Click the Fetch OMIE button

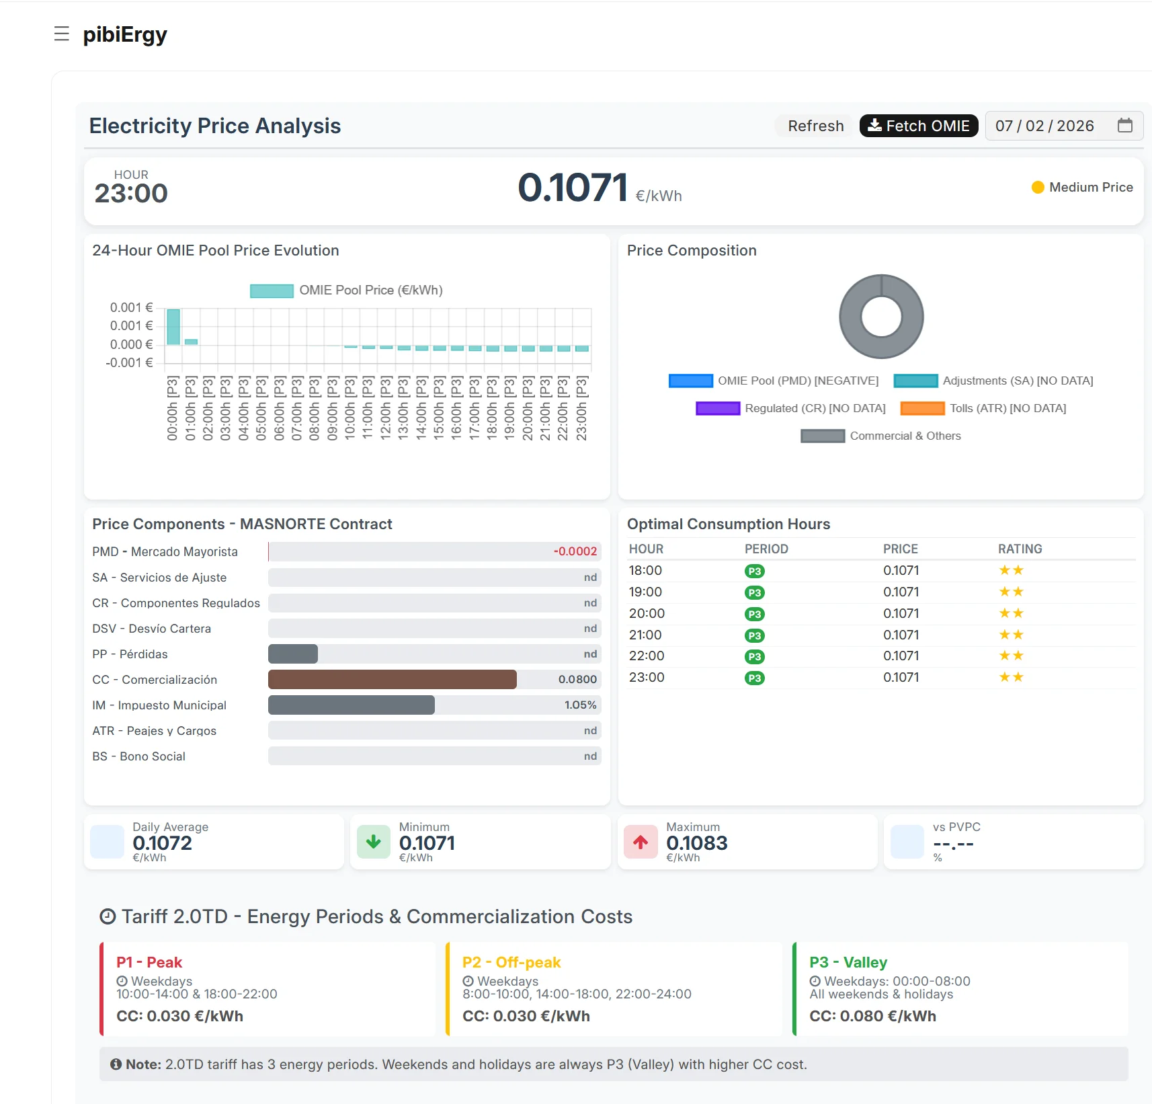coord(918,126)
